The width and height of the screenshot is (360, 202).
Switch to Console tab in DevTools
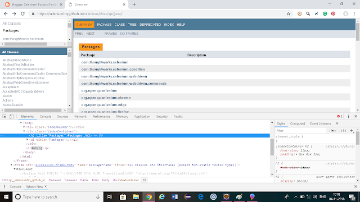[46, 117]
